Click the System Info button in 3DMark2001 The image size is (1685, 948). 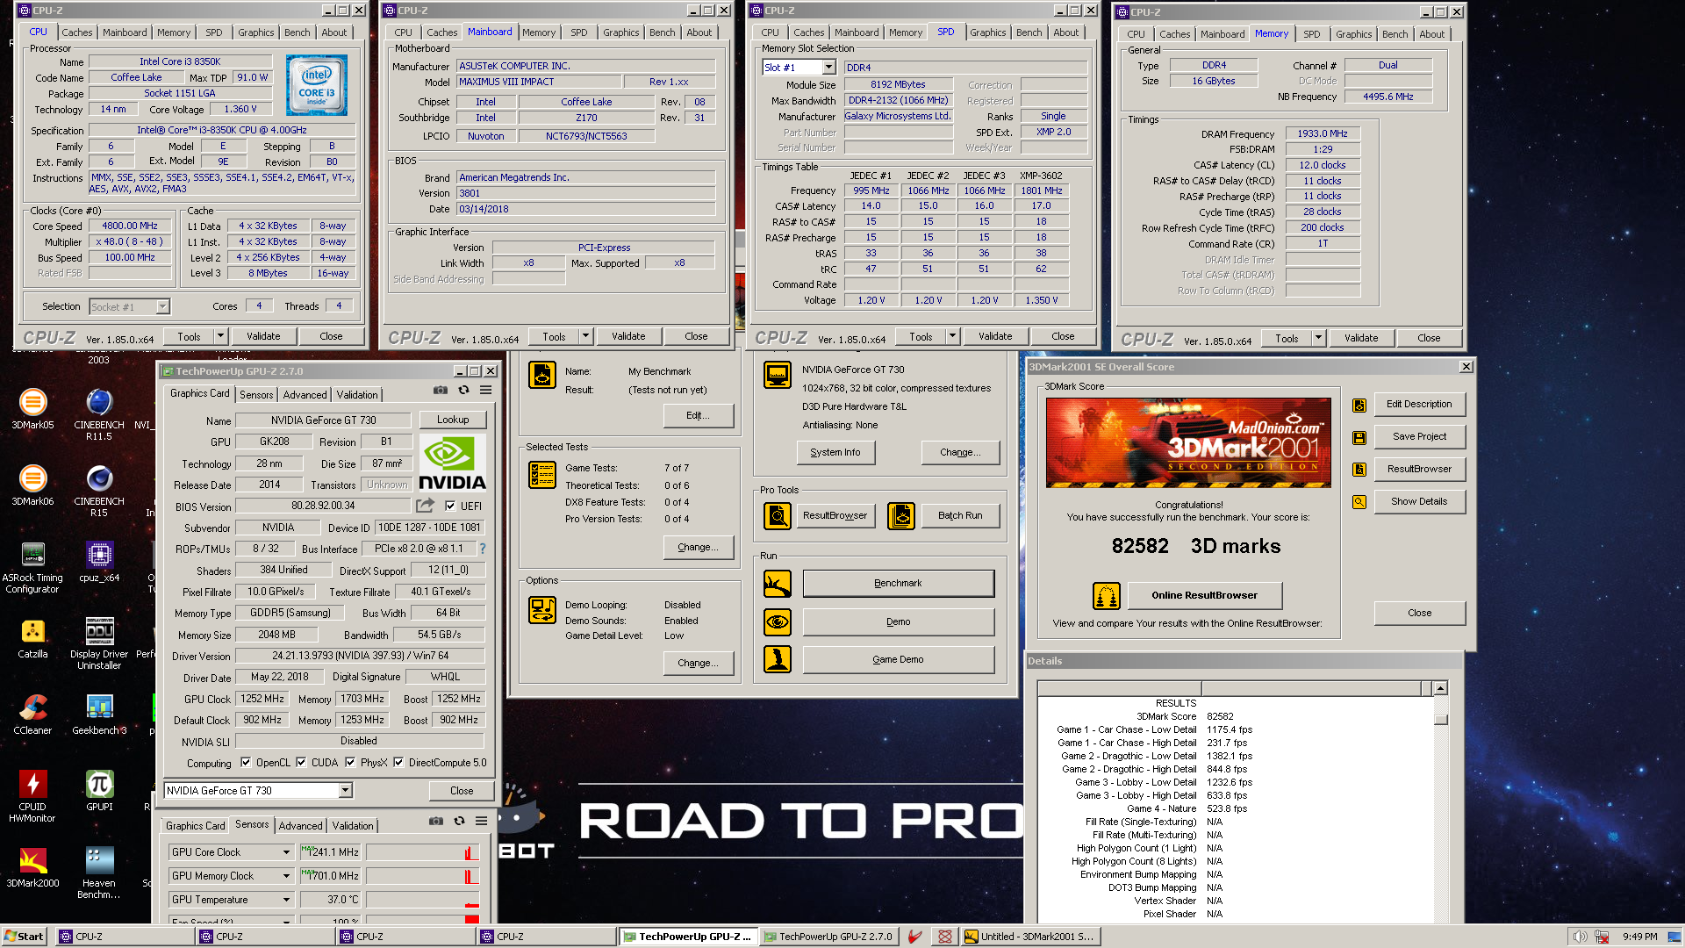[835, 453]
